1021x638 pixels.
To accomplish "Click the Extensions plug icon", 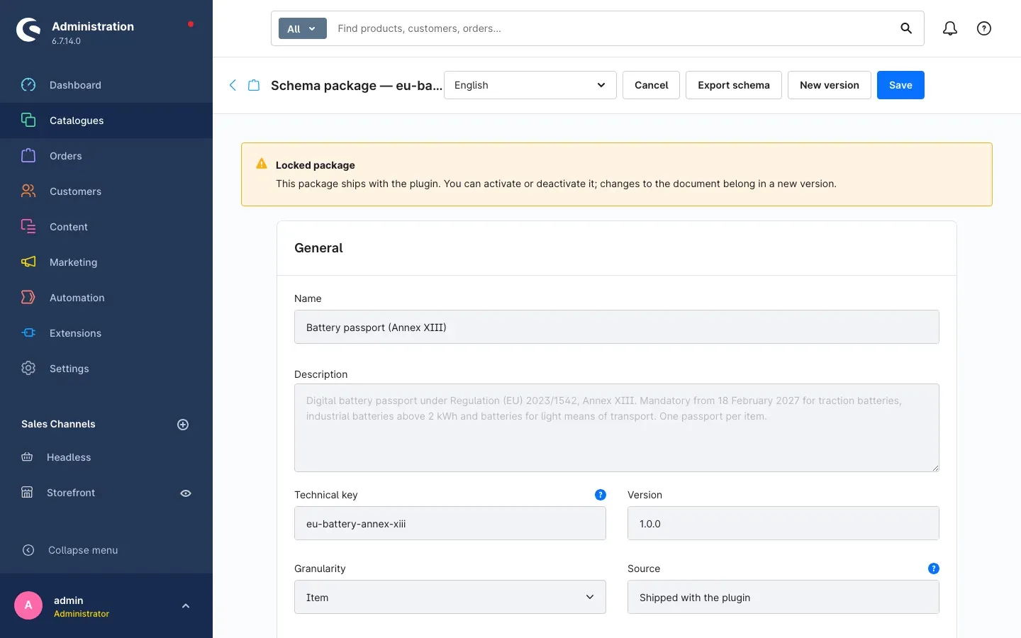I will point(28,333).
